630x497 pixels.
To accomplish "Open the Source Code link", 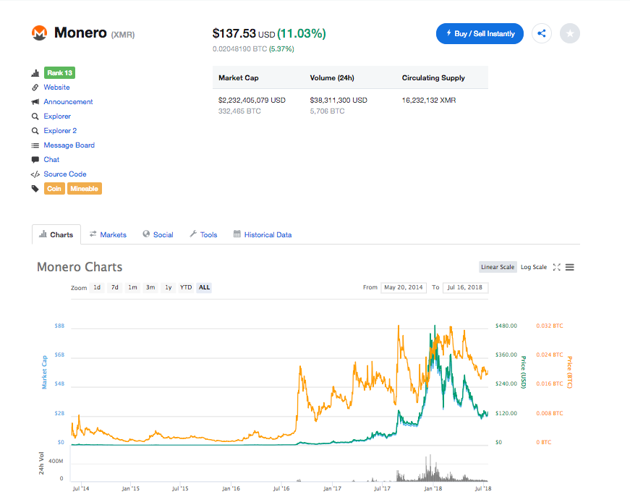I will tap(65, 174).
